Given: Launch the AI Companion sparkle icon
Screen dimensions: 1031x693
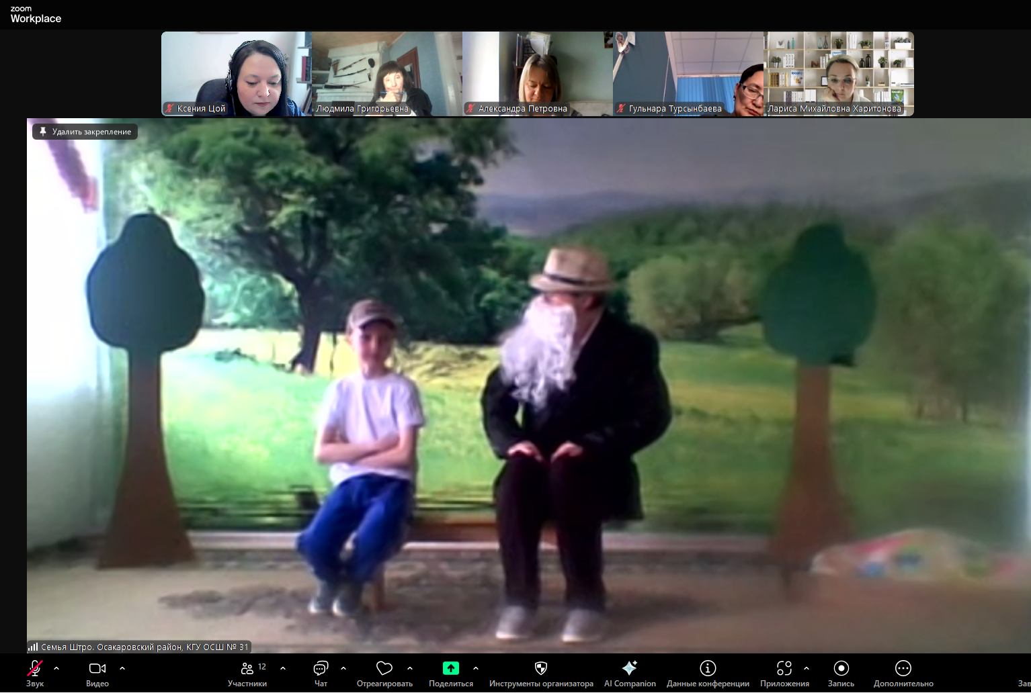Looking at the screenshot, I should coord(630,668).
